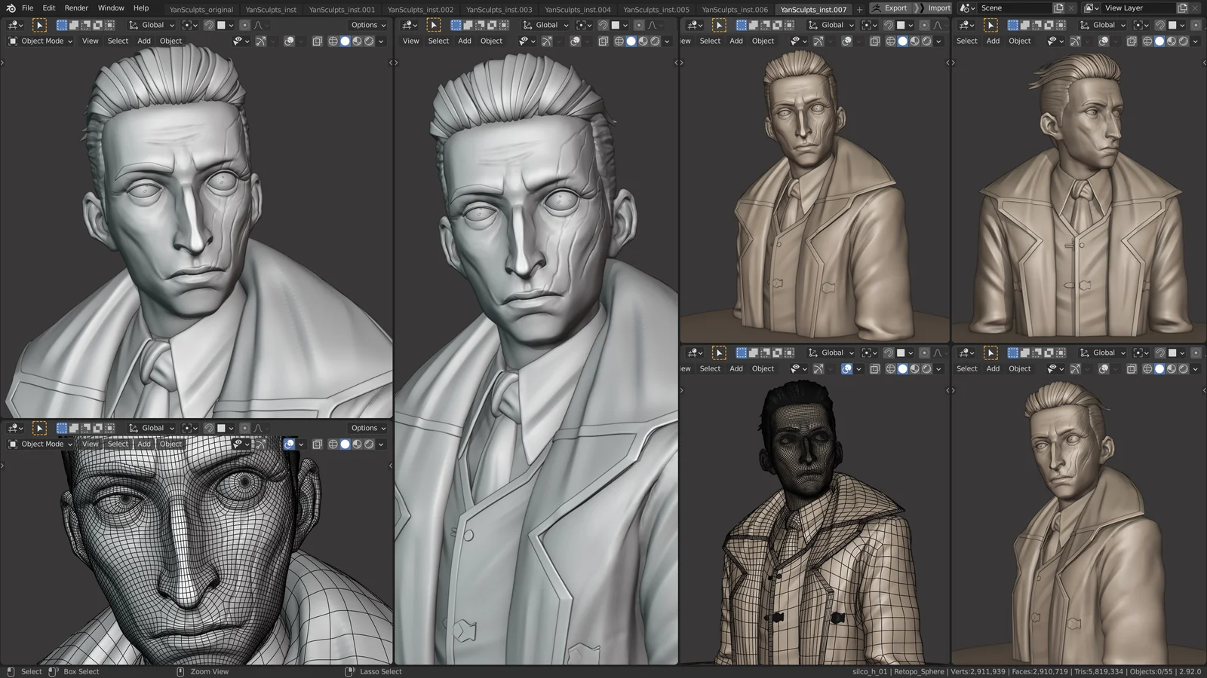Viewport: 1207px width, 678px height.
Task: Open the editor type selector icon
Action: click(14, 25)
